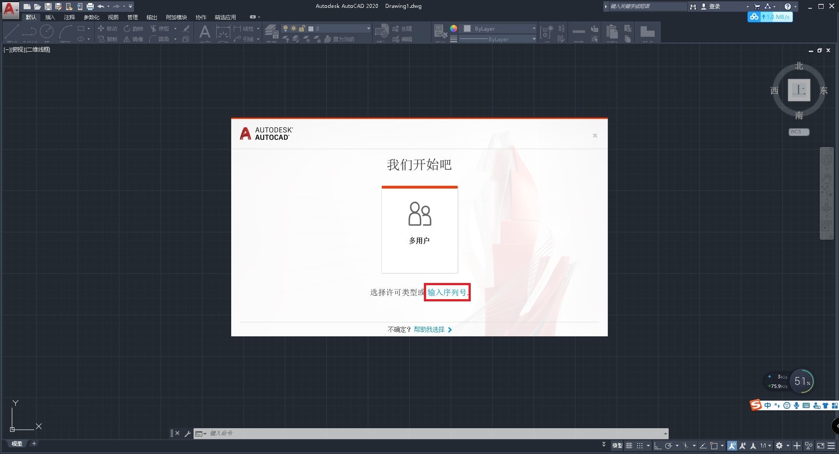Click the Undo arrow icon
Viewport: 839px width, 454px height.
click(101, 7)
